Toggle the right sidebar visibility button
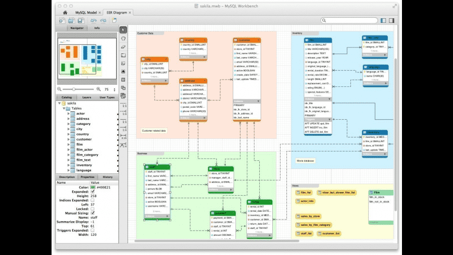 pos(392,20)
